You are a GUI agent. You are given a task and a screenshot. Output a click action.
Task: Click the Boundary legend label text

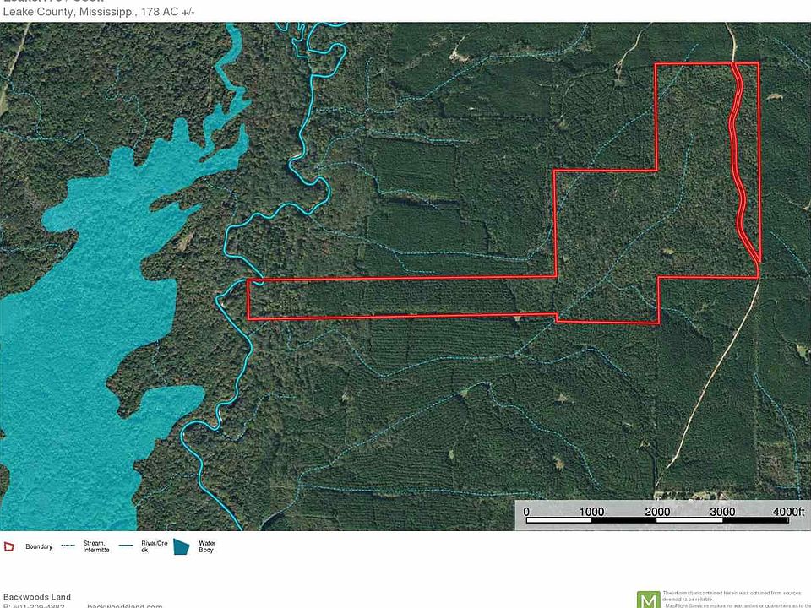coord(39,546)
